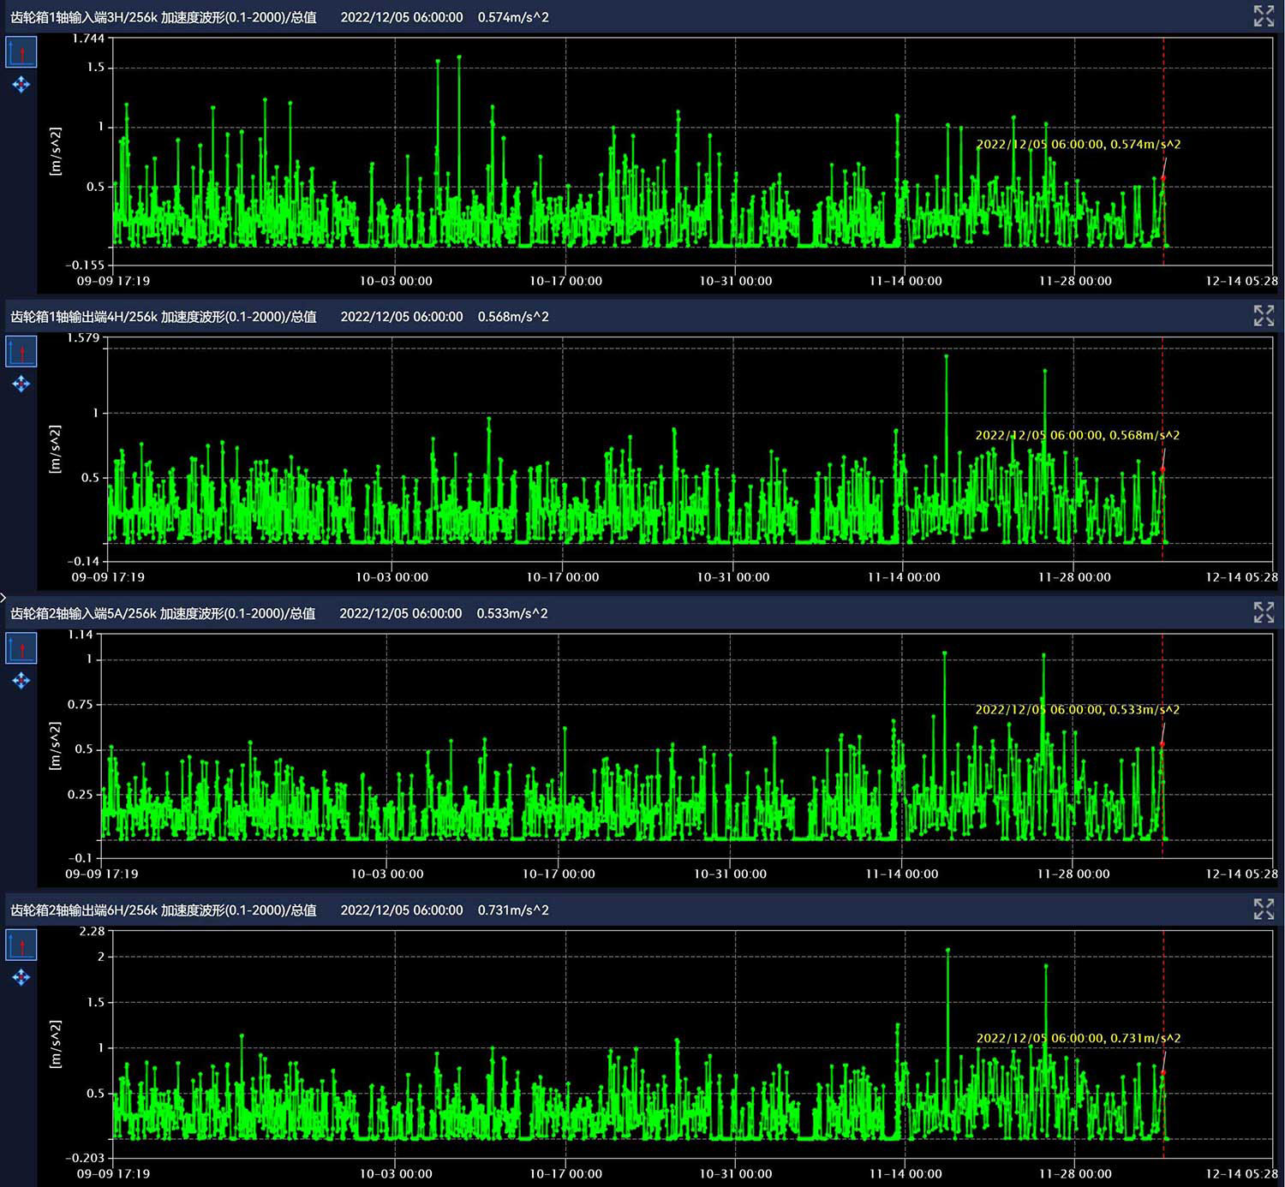Click the 3H/256k chart title in the first header
This screenshot has width=1285, height=1187.
[163, 17]
